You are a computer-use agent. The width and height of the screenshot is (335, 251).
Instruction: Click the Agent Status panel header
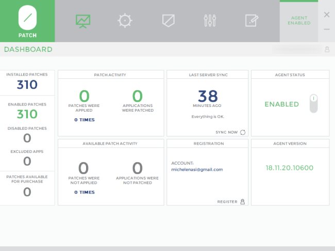(290, 75)
